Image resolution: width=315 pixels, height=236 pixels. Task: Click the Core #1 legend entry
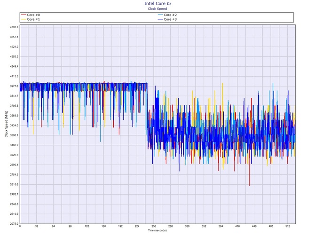31,19
